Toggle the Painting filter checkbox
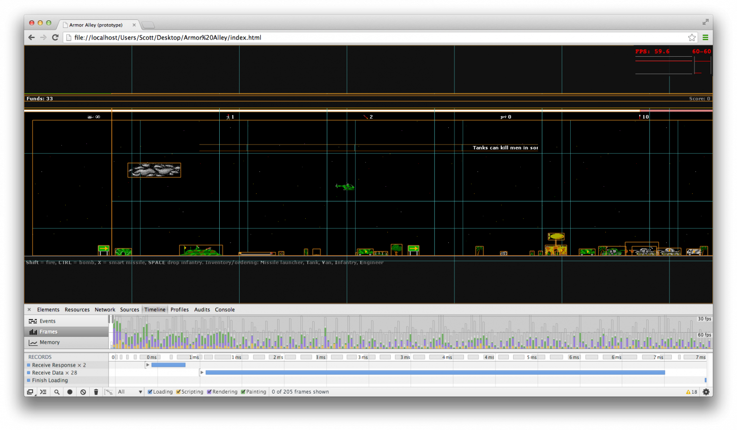The width and height of the screenshot is (737, 430). [243, 392]
